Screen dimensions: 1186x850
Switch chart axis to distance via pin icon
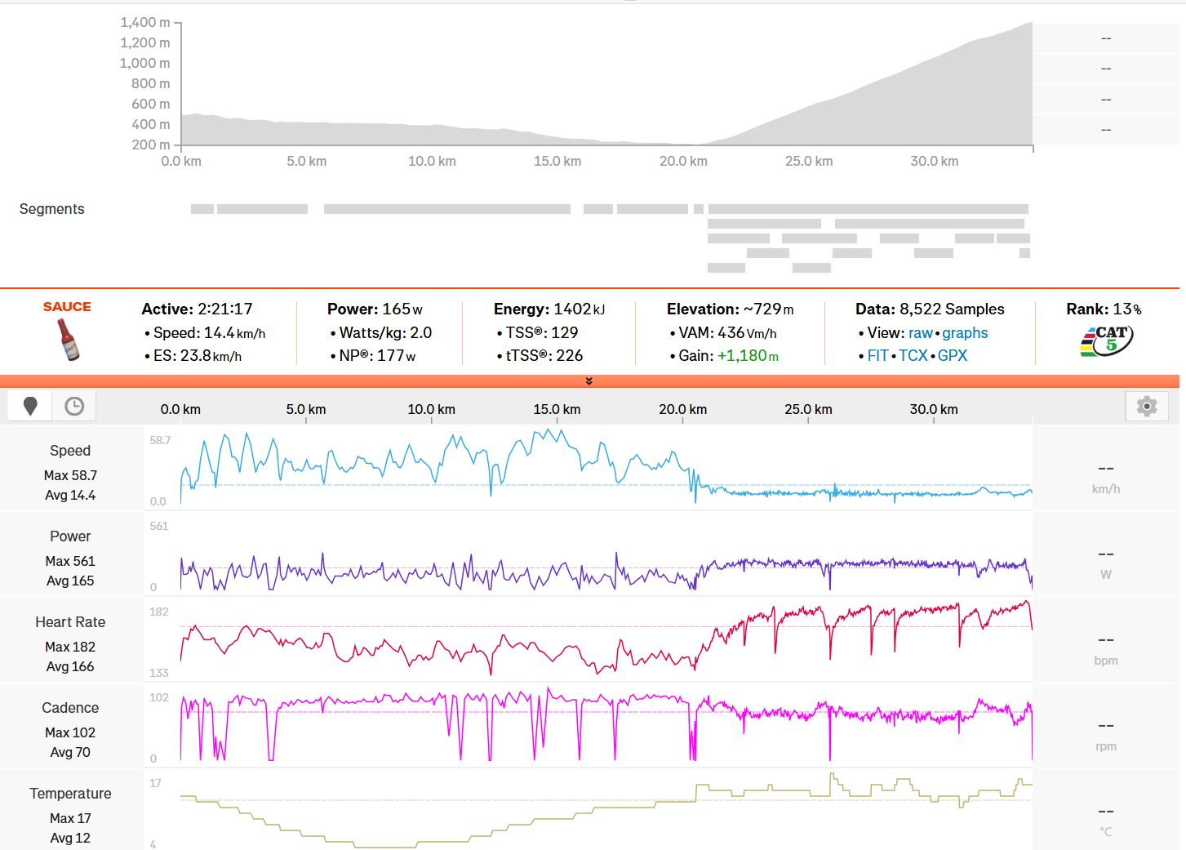[x=30, y=407]
